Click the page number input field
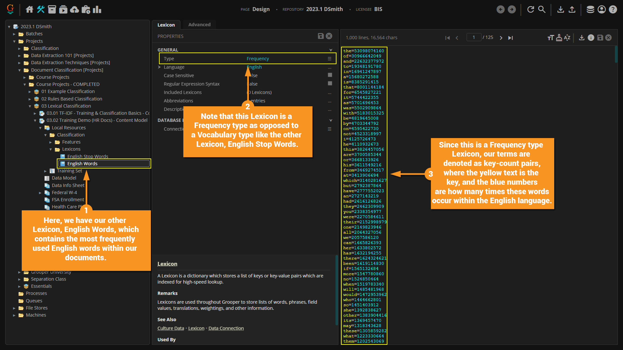The width and height of the screenshot is (623, 350). [474, 37]
